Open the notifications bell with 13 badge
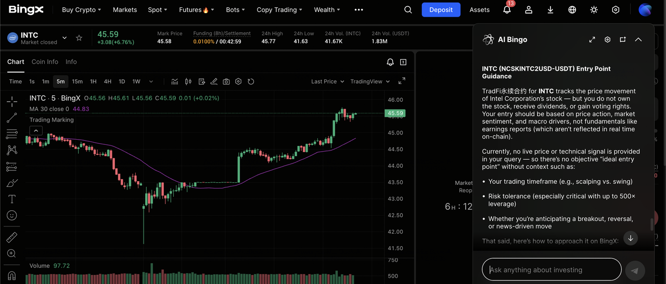This screenshot has height=284, width=666. pos(507,10)
